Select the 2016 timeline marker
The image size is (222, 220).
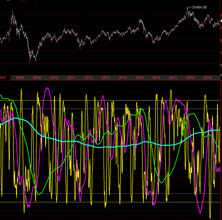coord(156,78)
